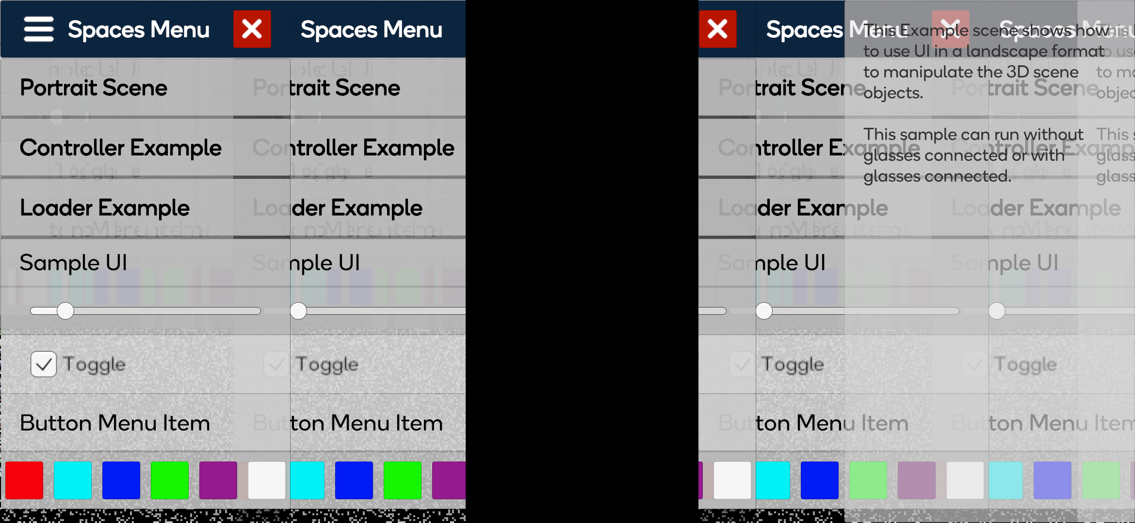The width and height of the screenshot is (1135, 523).
Task: Pick the red color swatch
Action: [x=24, y=480]
